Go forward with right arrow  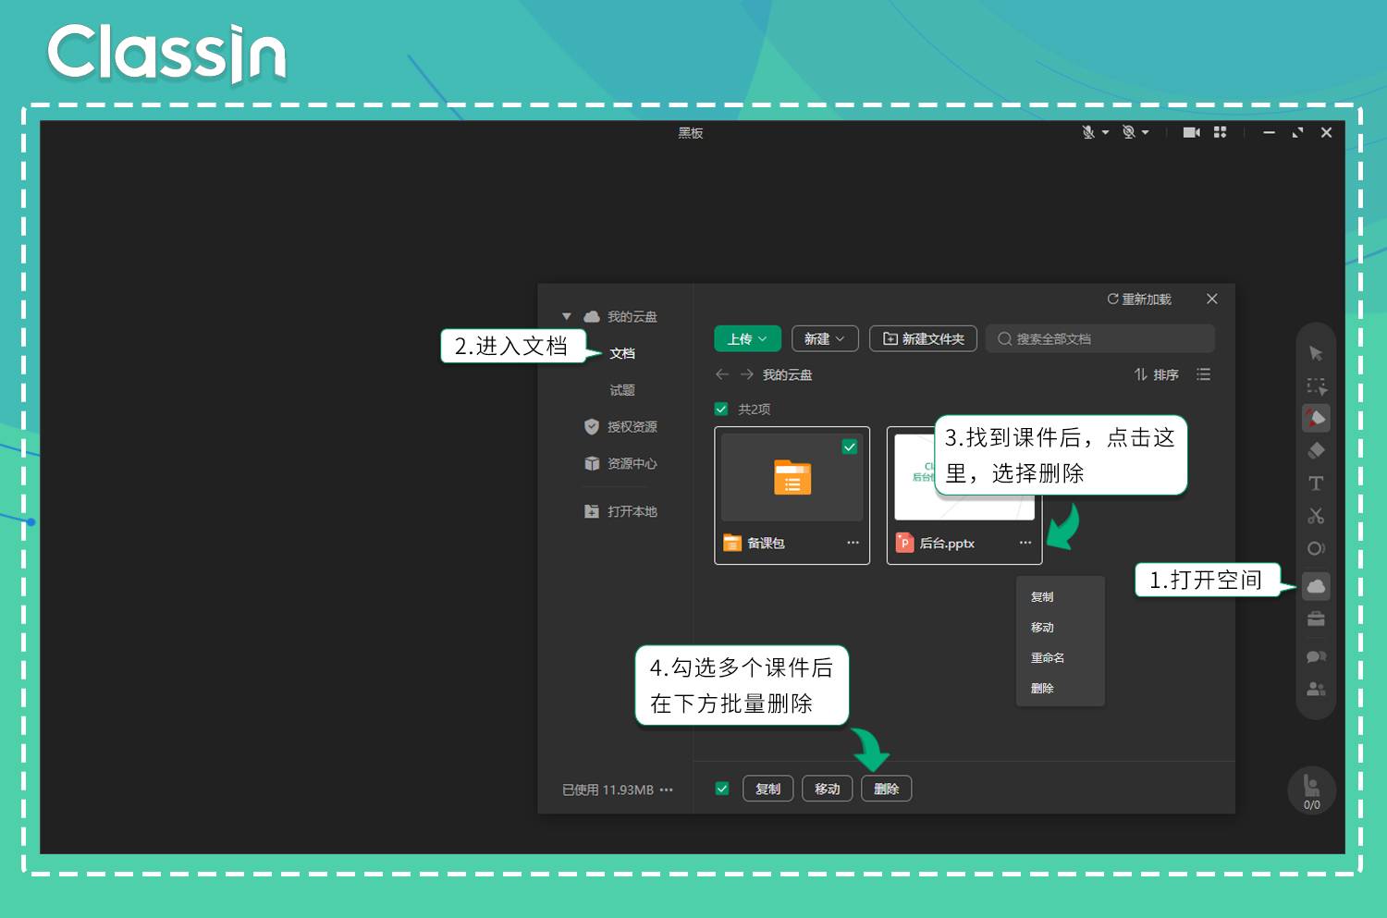[x=746, y=374]
